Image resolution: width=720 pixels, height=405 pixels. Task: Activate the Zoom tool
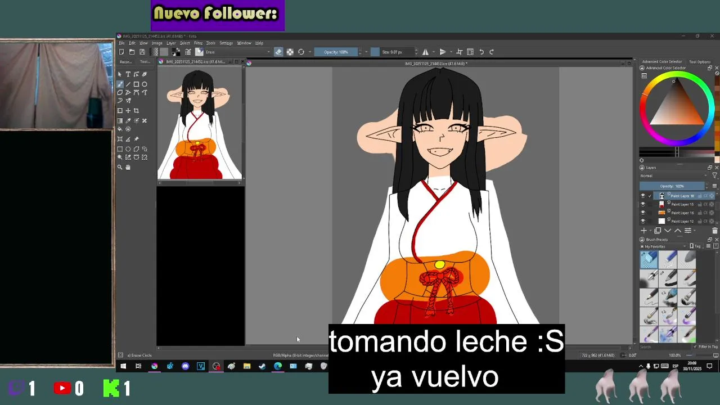click(120, 167)
